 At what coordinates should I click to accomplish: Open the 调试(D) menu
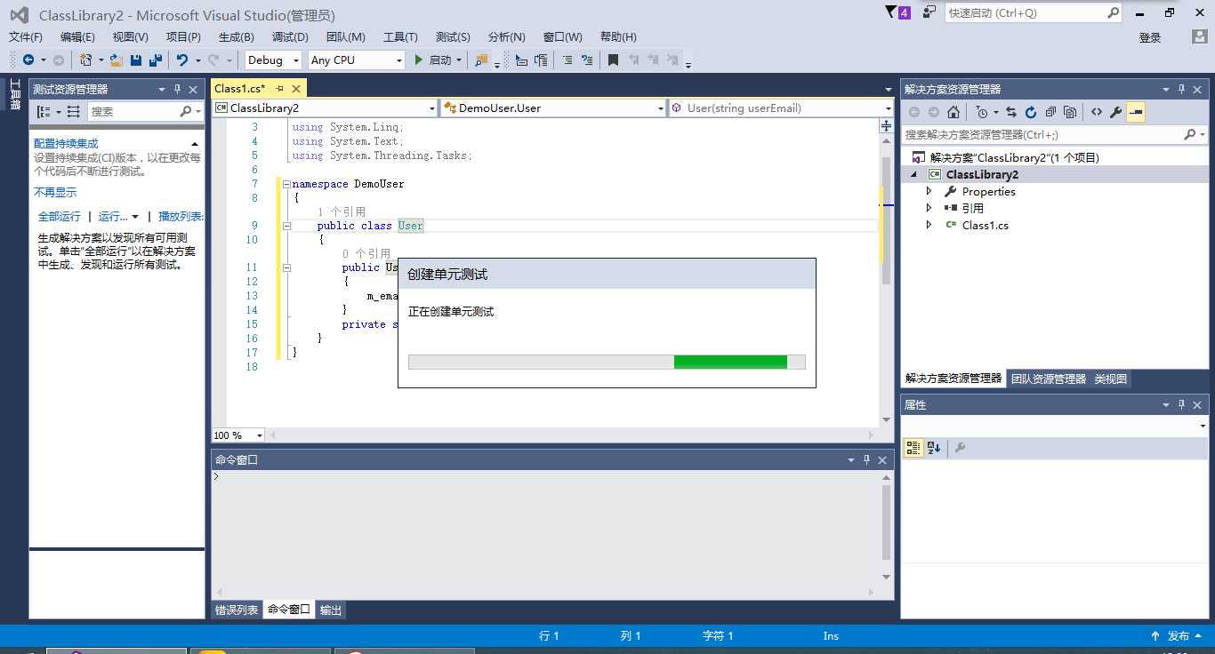coord(290,36)
